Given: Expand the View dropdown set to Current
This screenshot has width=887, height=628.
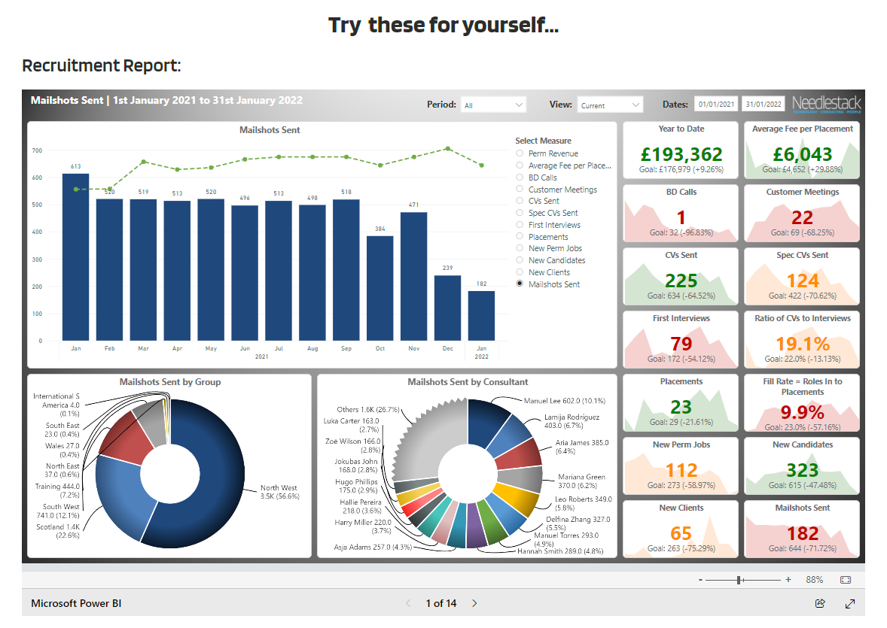Looking at the screenshot, I should [611, 105].
